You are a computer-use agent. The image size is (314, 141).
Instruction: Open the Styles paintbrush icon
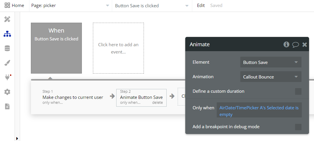coord(7,63)
